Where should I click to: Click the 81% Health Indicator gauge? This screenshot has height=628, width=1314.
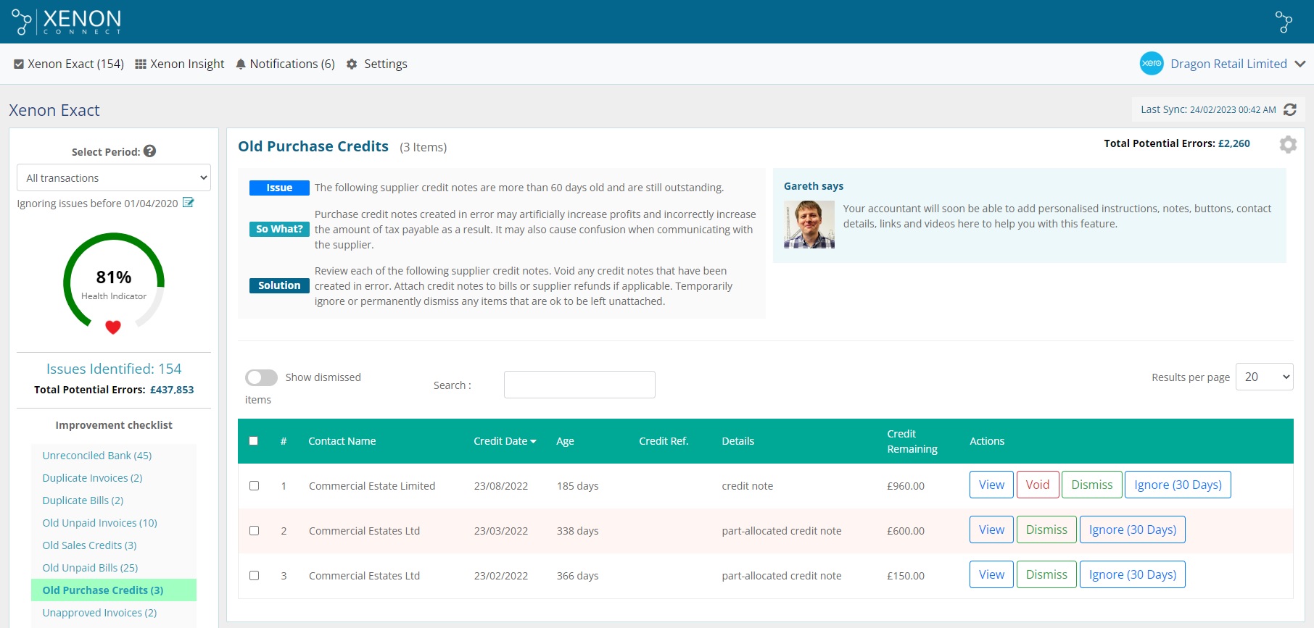114,282
